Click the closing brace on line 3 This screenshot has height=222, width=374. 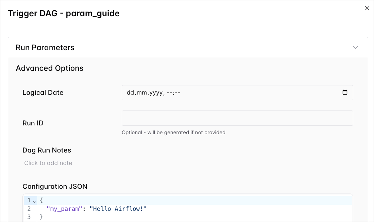click(41, 217)
